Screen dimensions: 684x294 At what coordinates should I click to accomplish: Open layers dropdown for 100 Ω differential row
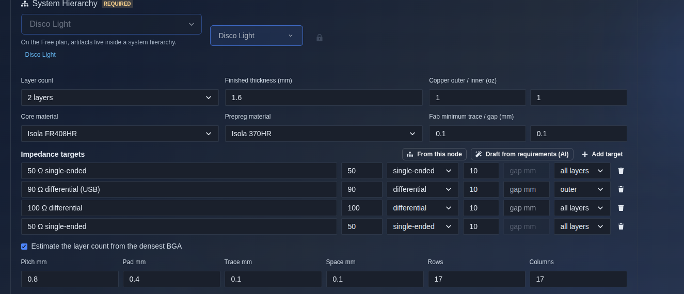582,208
